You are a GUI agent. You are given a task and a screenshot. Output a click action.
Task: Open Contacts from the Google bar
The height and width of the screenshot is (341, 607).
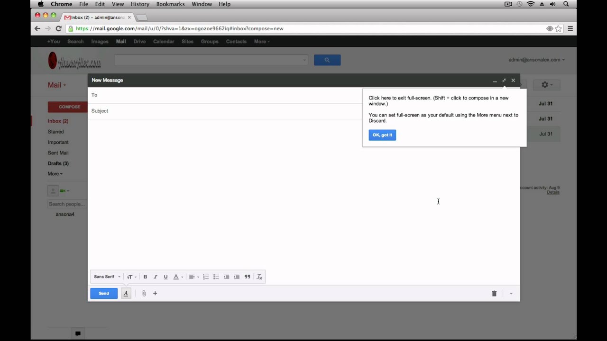236,42
